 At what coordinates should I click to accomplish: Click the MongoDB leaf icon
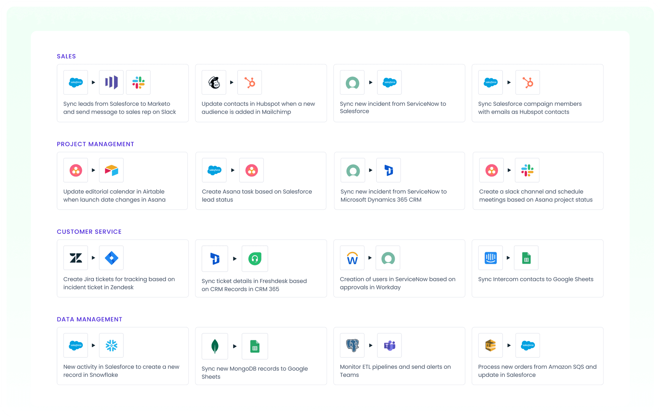coord(215,346)
